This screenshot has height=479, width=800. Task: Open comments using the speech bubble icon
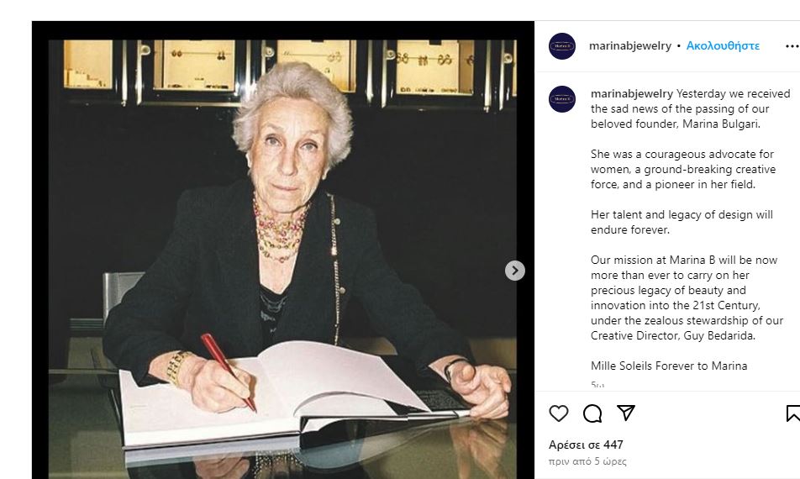pos(592,413)
